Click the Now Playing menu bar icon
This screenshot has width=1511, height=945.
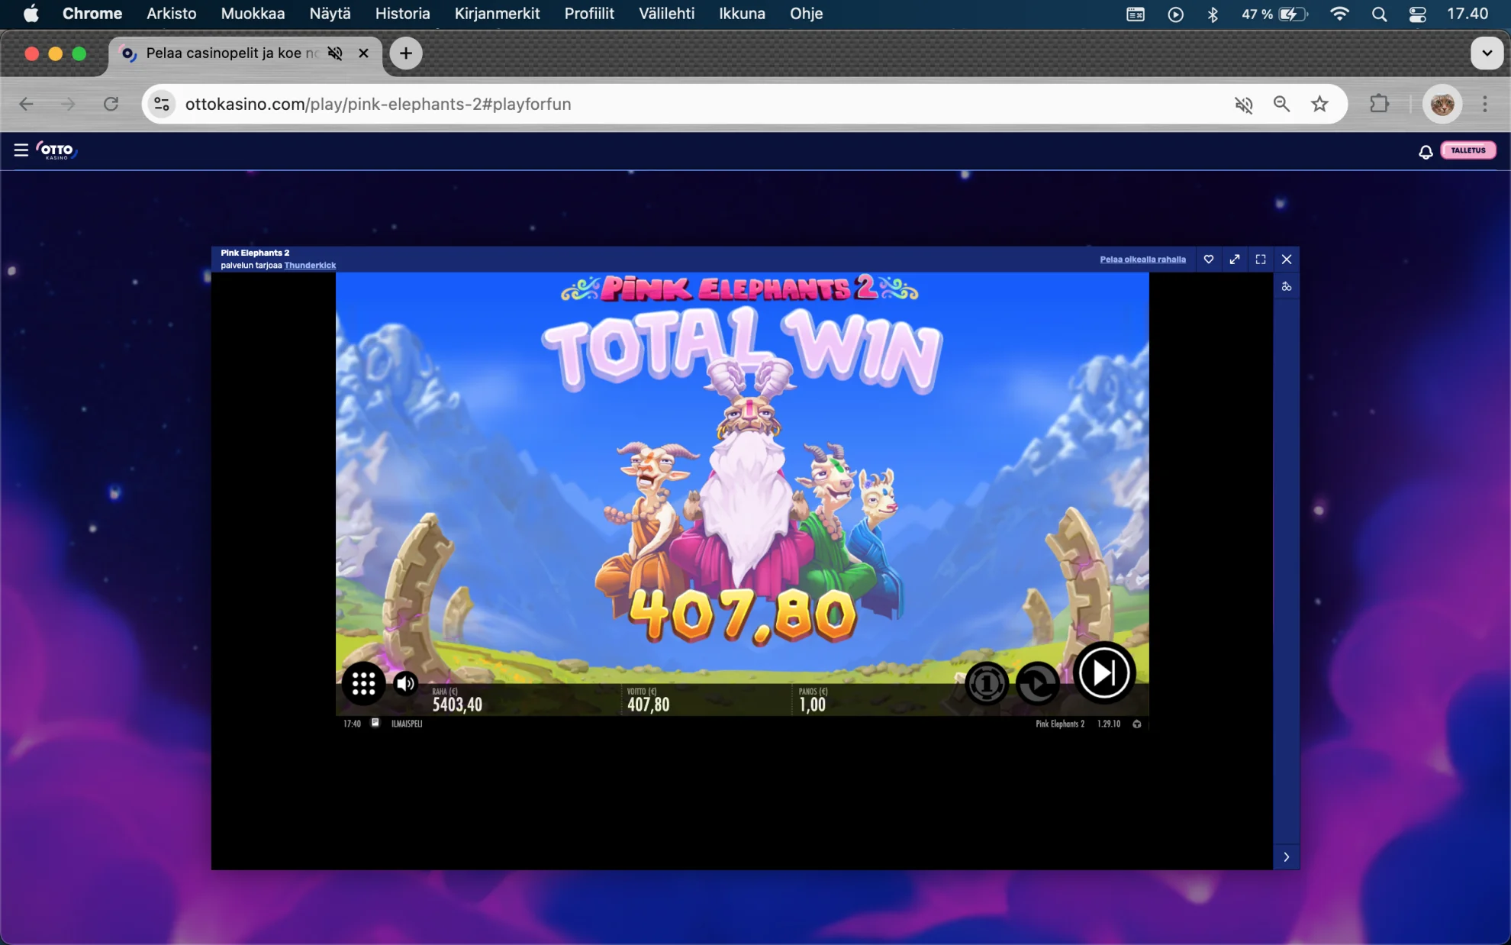[x=1175, y=14]
